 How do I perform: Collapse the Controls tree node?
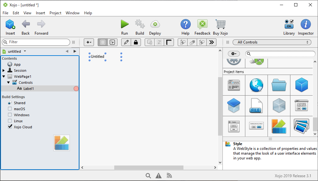click(8, 83)
